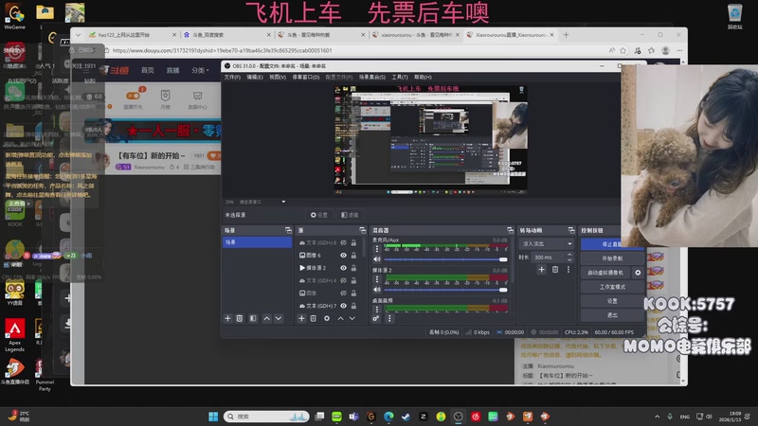
Task: Open virtual camera settings gear icon
Action: click(x=638, y=273)
